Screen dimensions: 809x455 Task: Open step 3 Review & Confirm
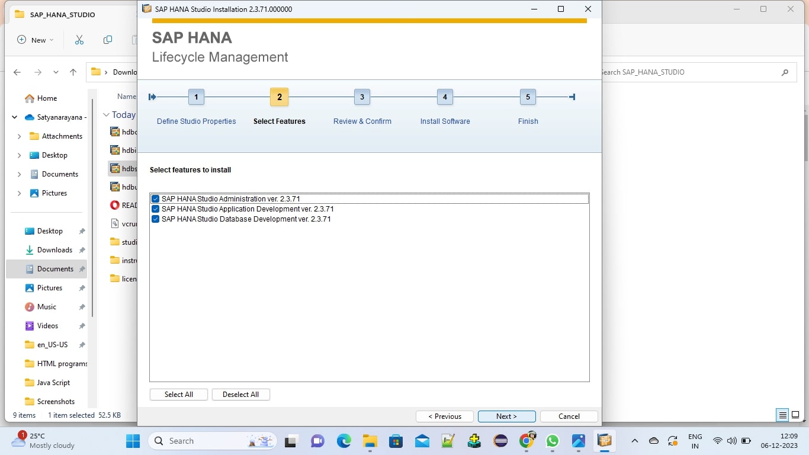362,97
